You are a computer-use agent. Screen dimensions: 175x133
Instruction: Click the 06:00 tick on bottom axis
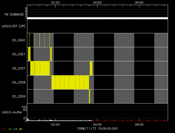139,124
